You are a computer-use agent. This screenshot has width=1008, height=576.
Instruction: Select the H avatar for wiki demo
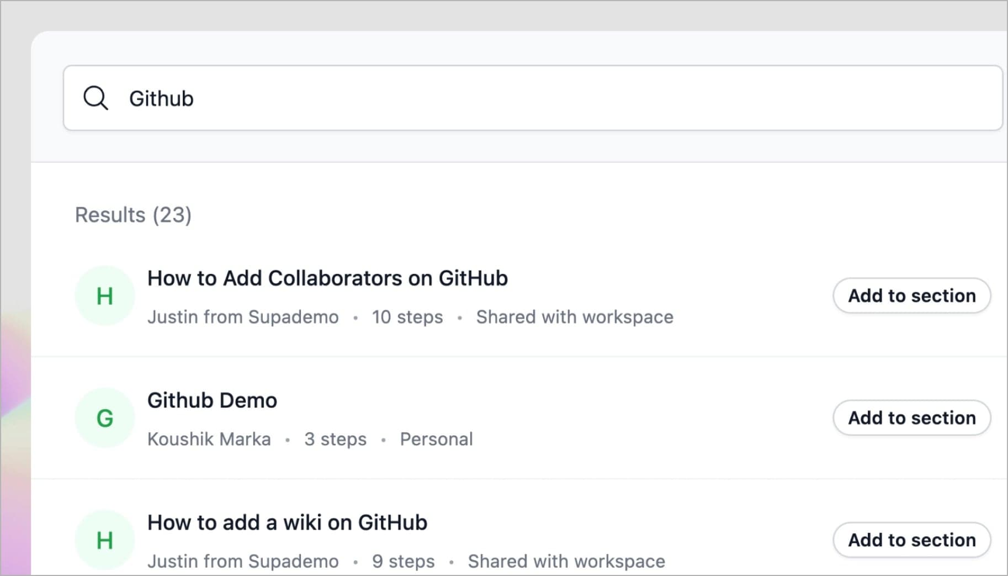pos(105,540)
